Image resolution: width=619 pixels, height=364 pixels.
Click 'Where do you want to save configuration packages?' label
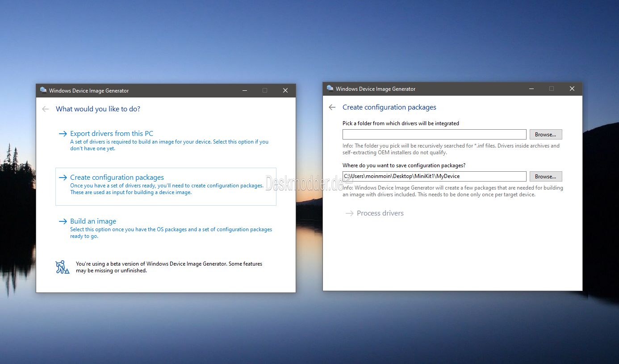[404, 165]
